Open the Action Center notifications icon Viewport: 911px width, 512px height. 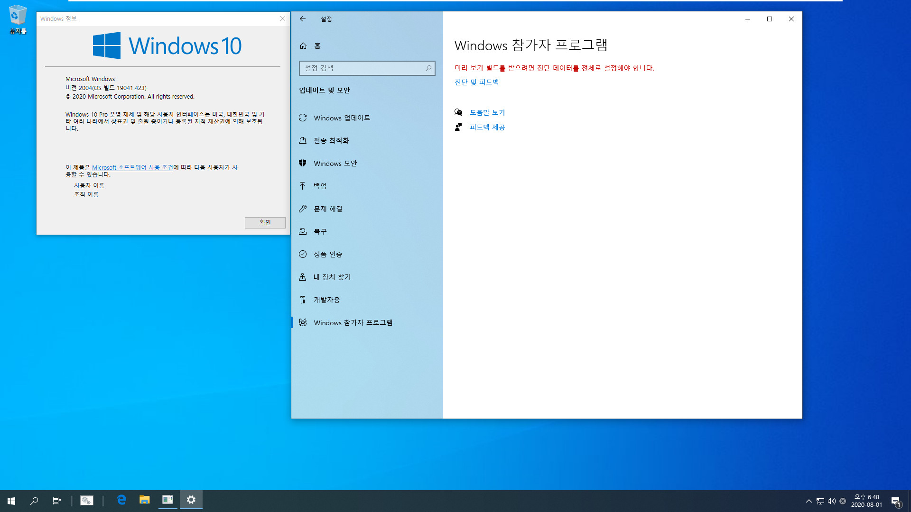(x=896, y=501)
